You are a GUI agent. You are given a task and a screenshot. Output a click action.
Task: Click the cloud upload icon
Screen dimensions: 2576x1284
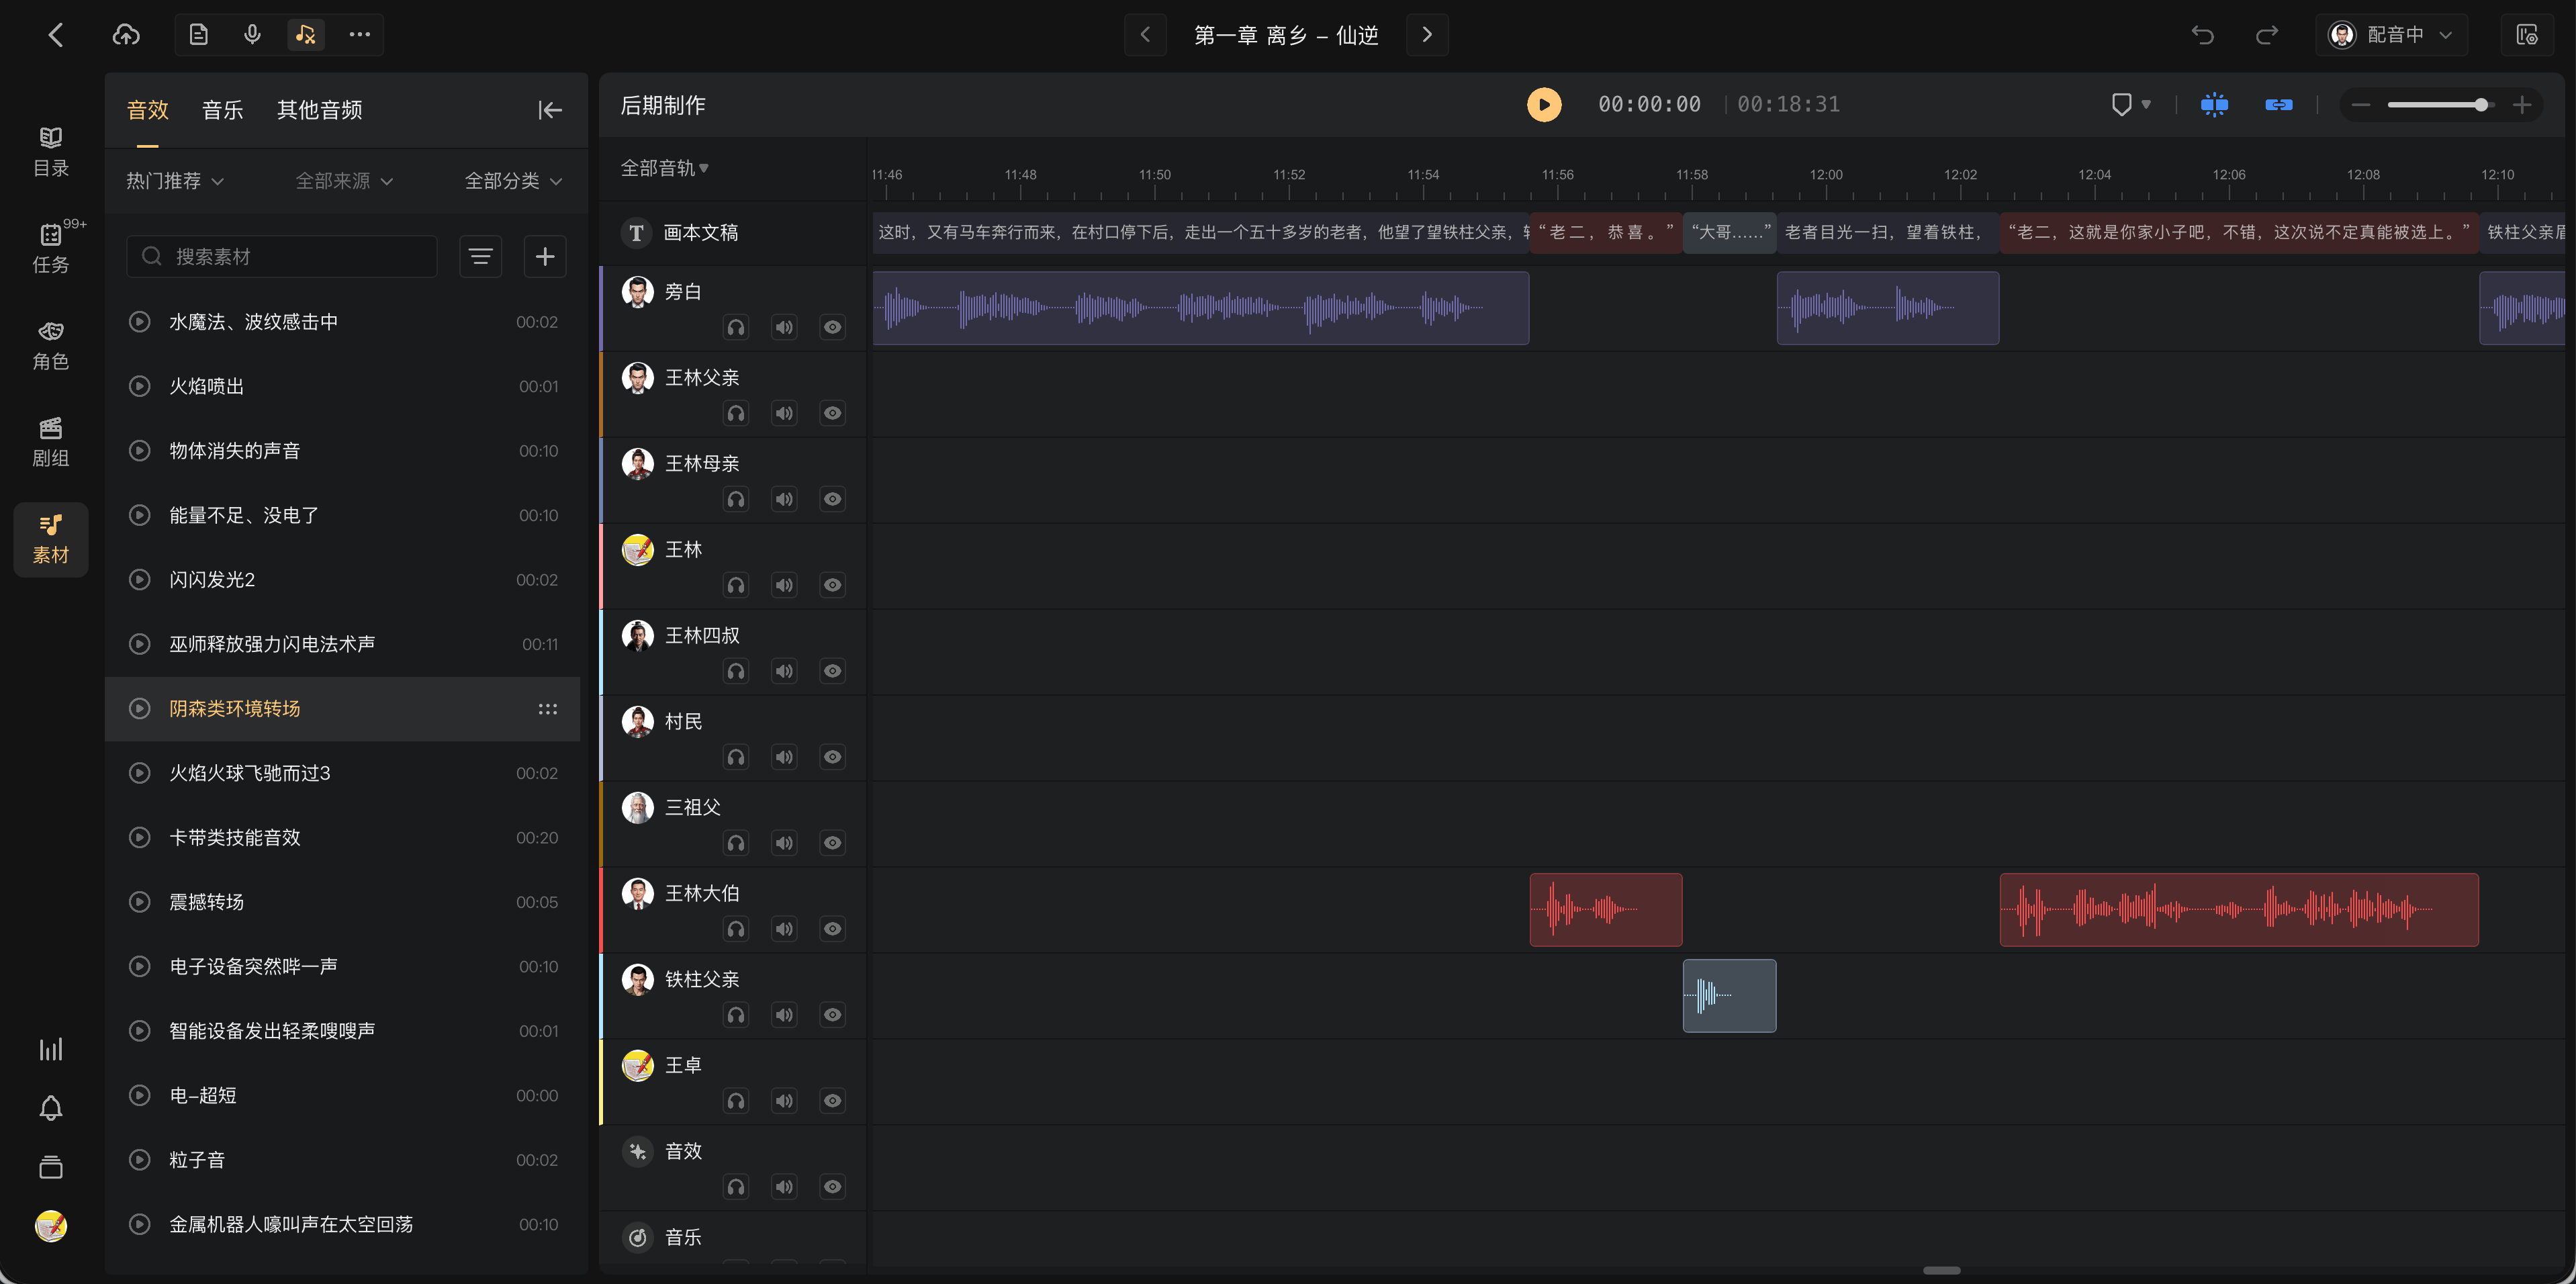pos(126,35)
